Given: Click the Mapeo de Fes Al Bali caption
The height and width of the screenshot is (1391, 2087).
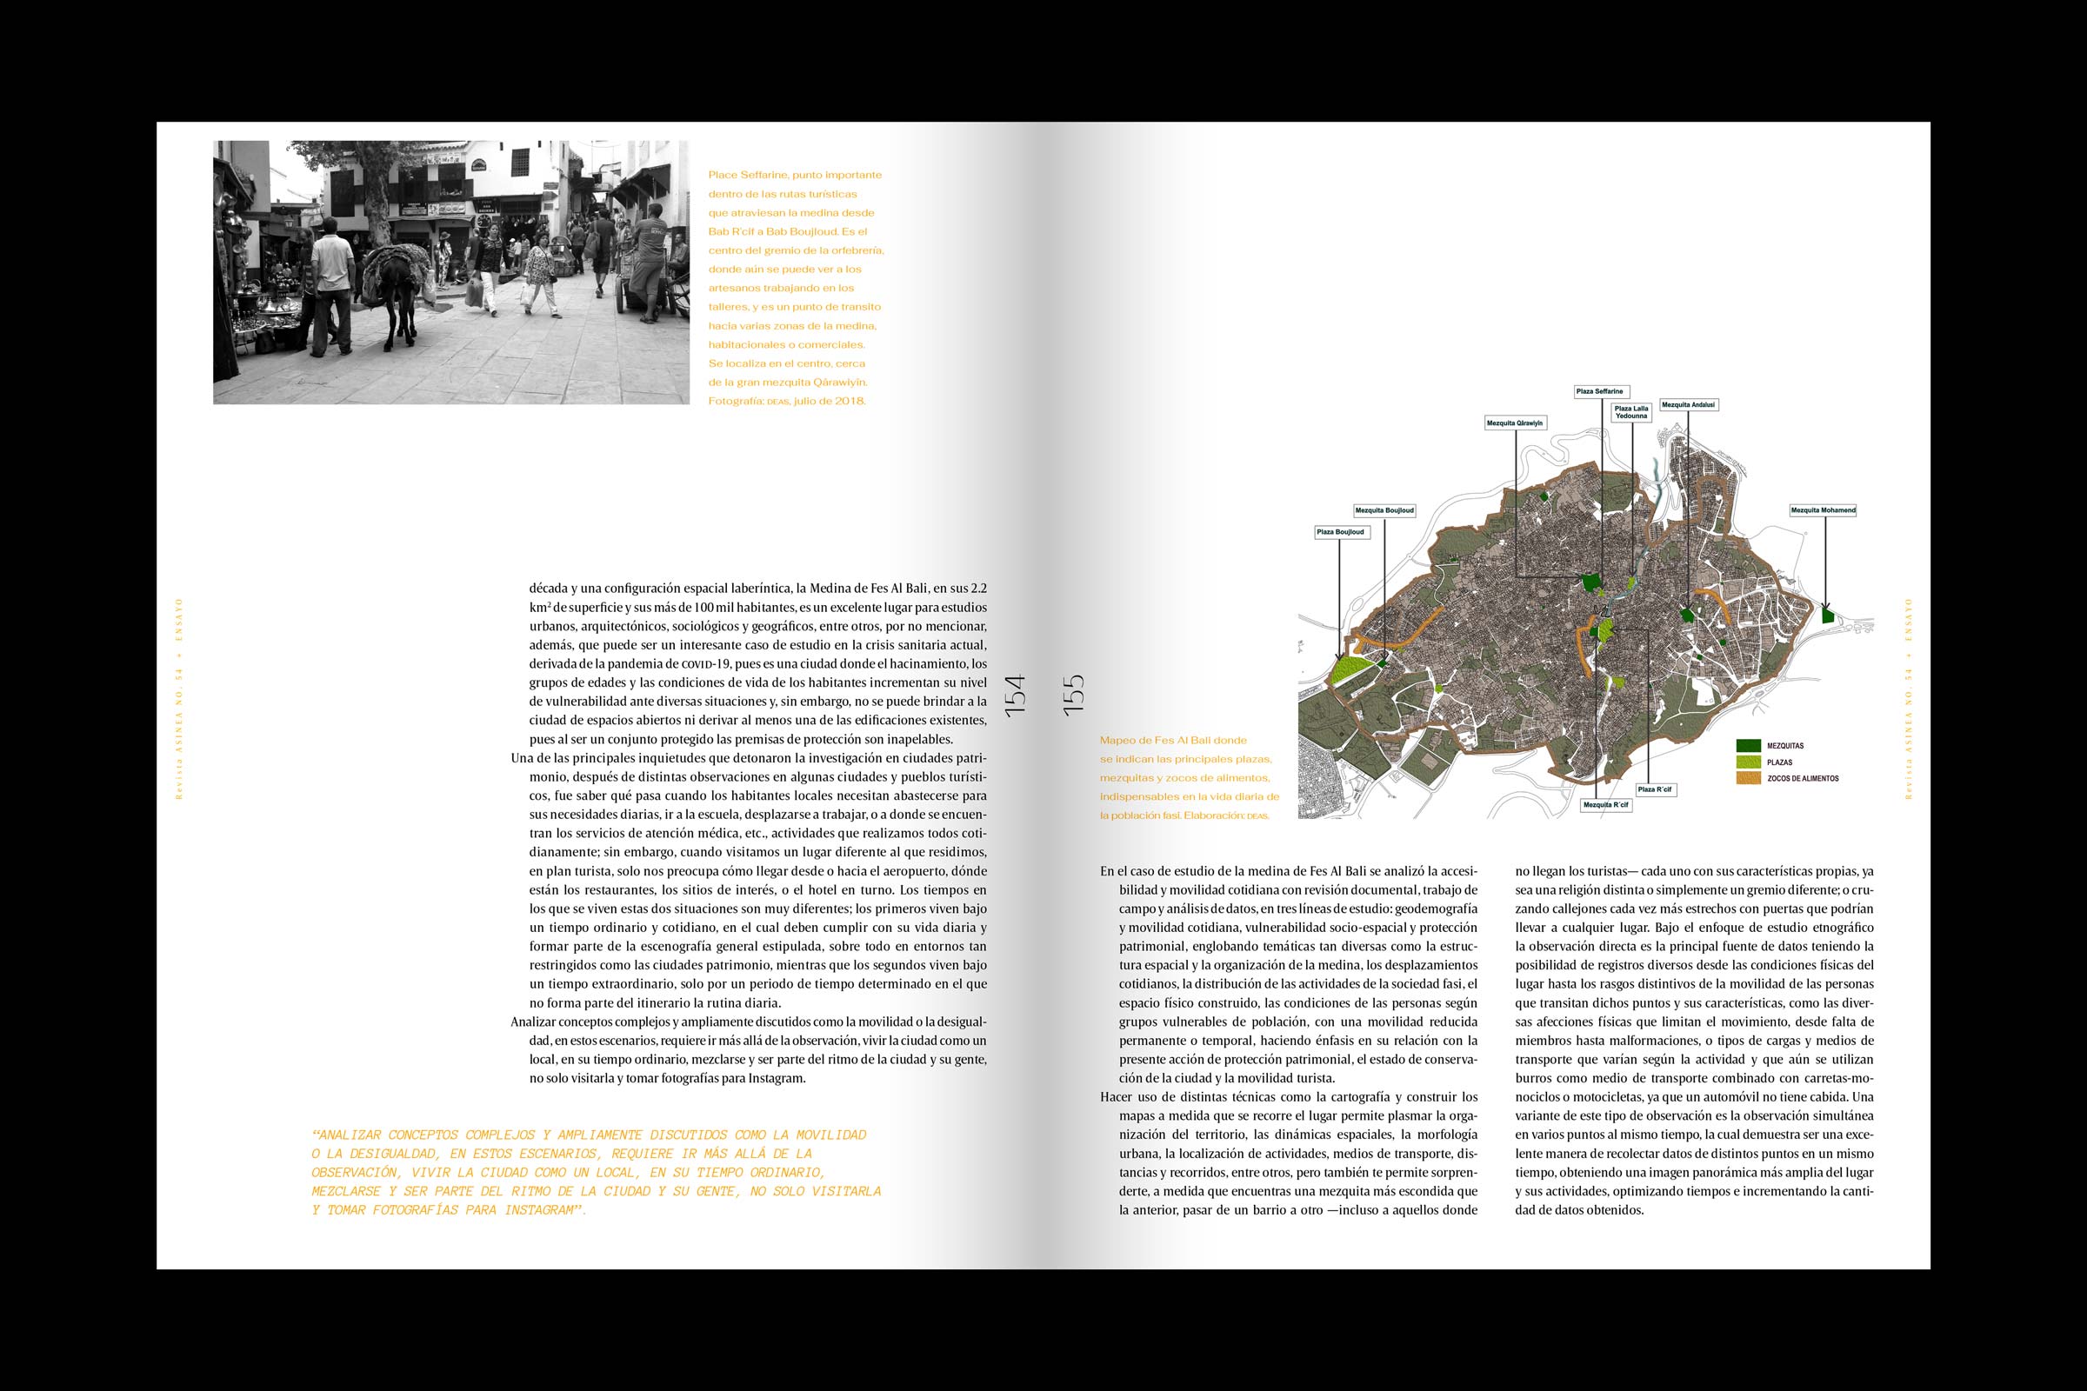Looking at the screenshot, I should pos(1188,777).
